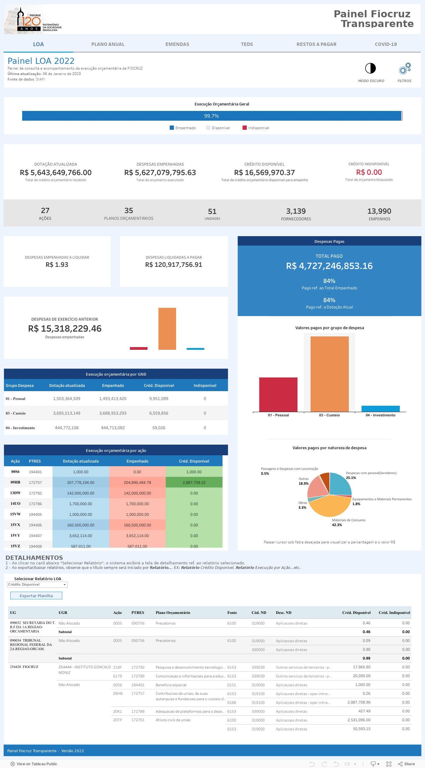Click the UGR column header in detail table
The height and width of the screenshot is (768, 425).
[x=63, y=613]
